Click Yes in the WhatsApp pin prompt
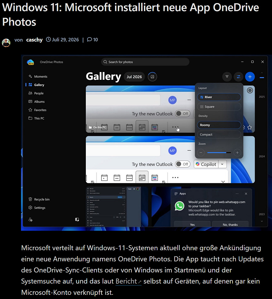The image size is (272, 299). (x=192, y=225)
